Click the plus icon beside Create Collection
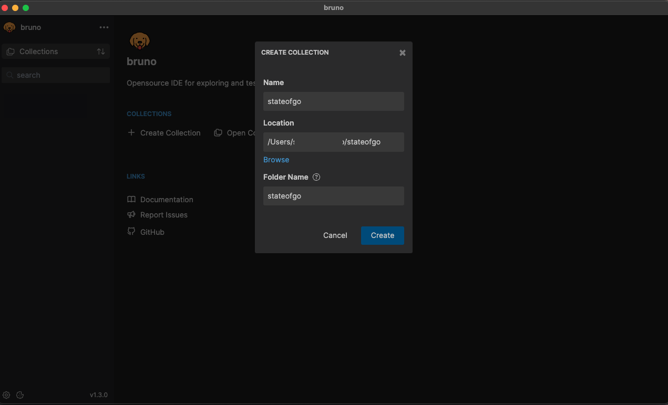This screenshot has height=405, width=668. (131, 133)
